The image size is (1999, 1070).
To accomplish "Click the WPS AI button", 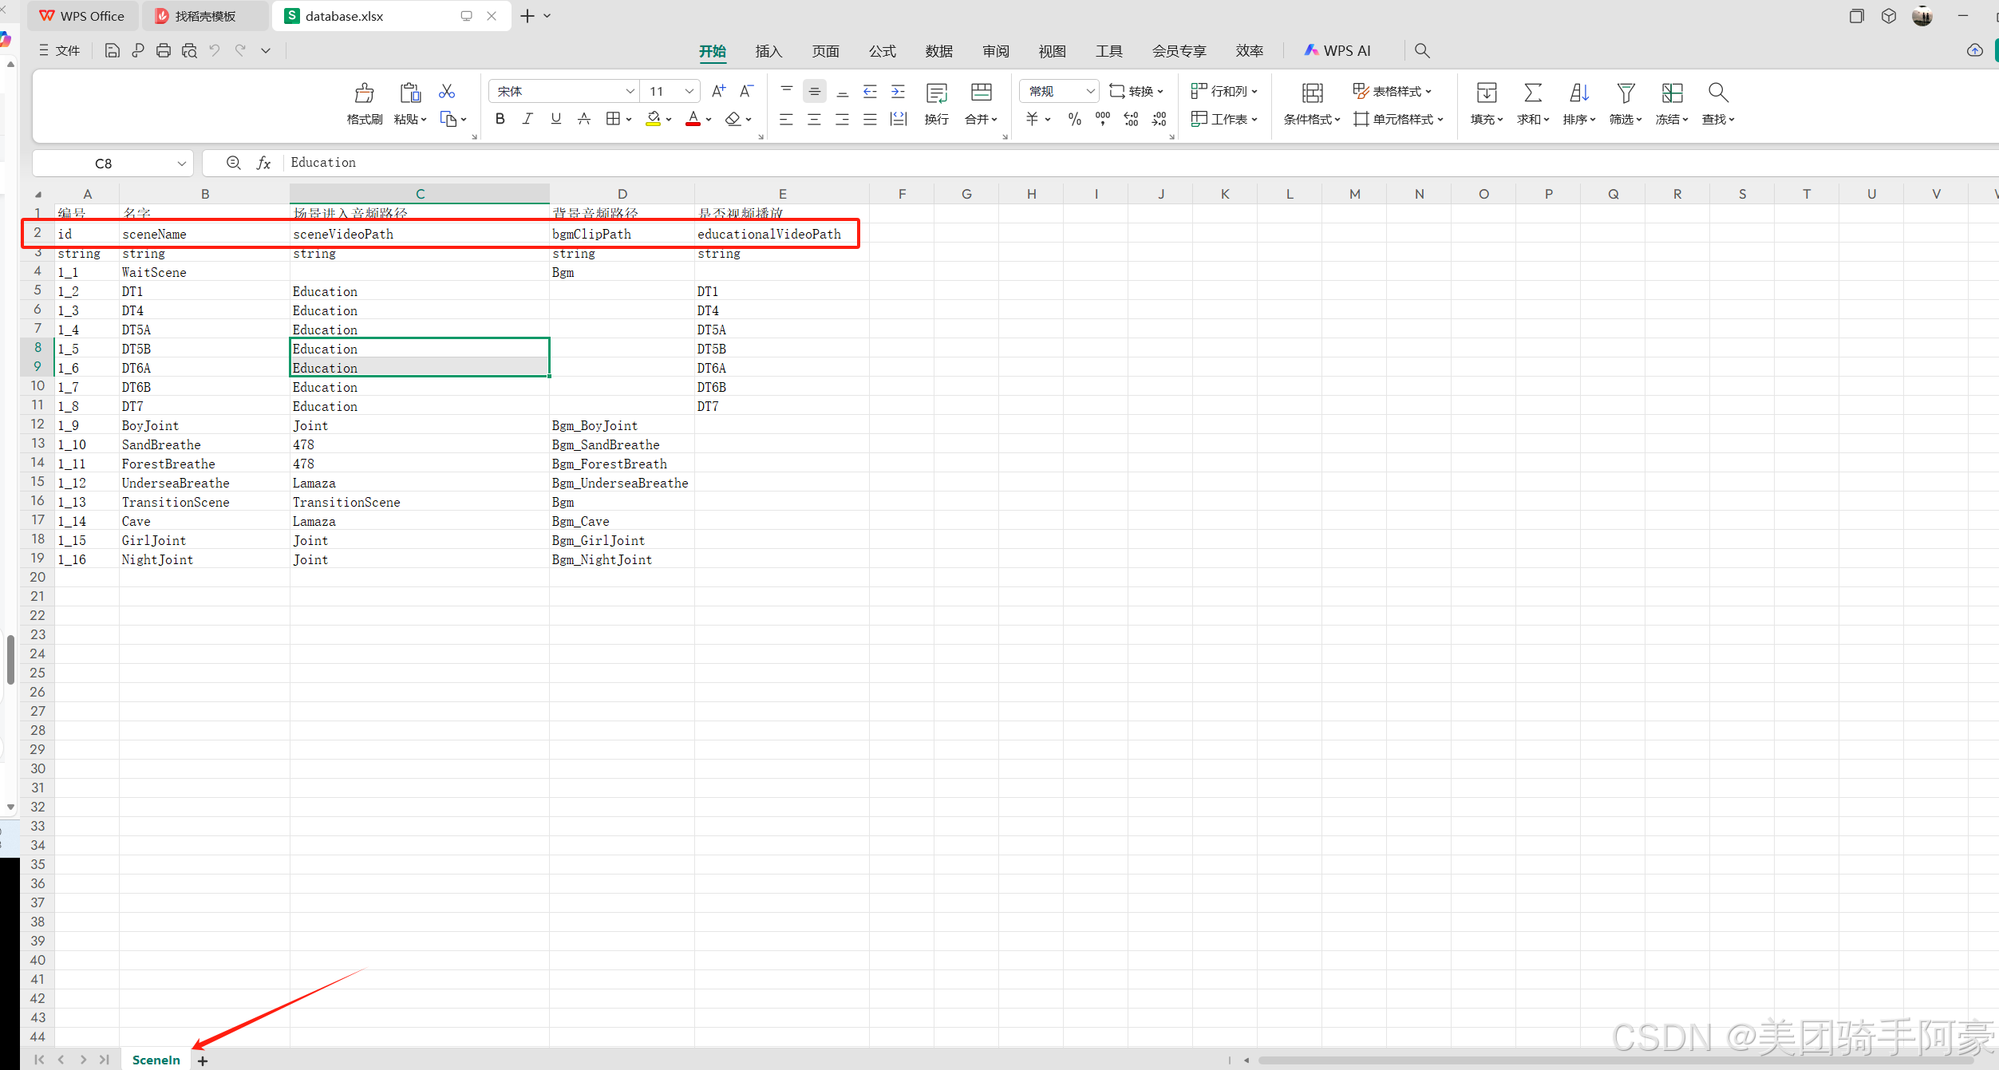I will coord(1338,51).
